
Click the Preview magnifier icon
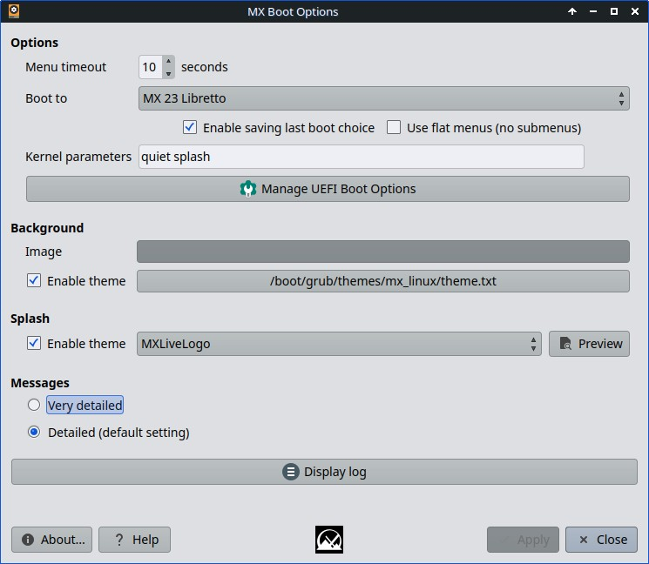[565, 344]
